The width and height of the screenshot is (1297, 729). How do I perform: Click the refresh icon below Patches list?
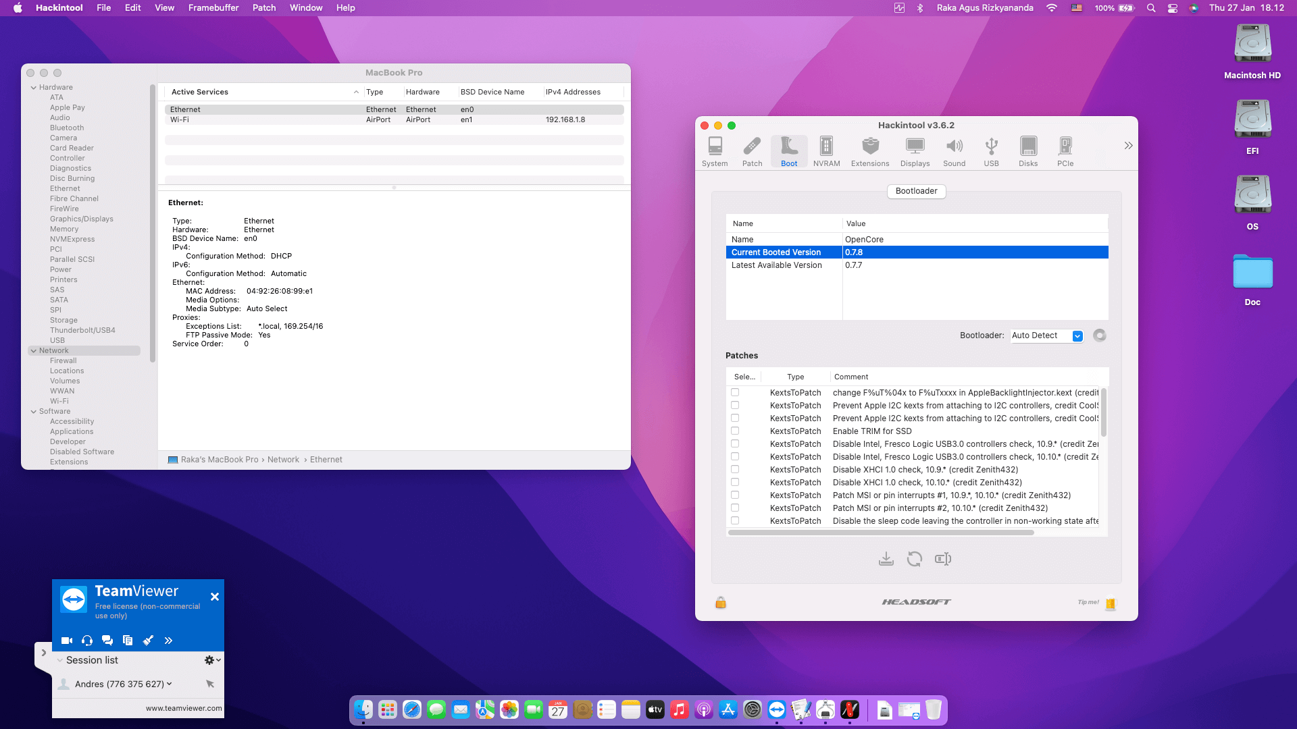tap(915, 559)
